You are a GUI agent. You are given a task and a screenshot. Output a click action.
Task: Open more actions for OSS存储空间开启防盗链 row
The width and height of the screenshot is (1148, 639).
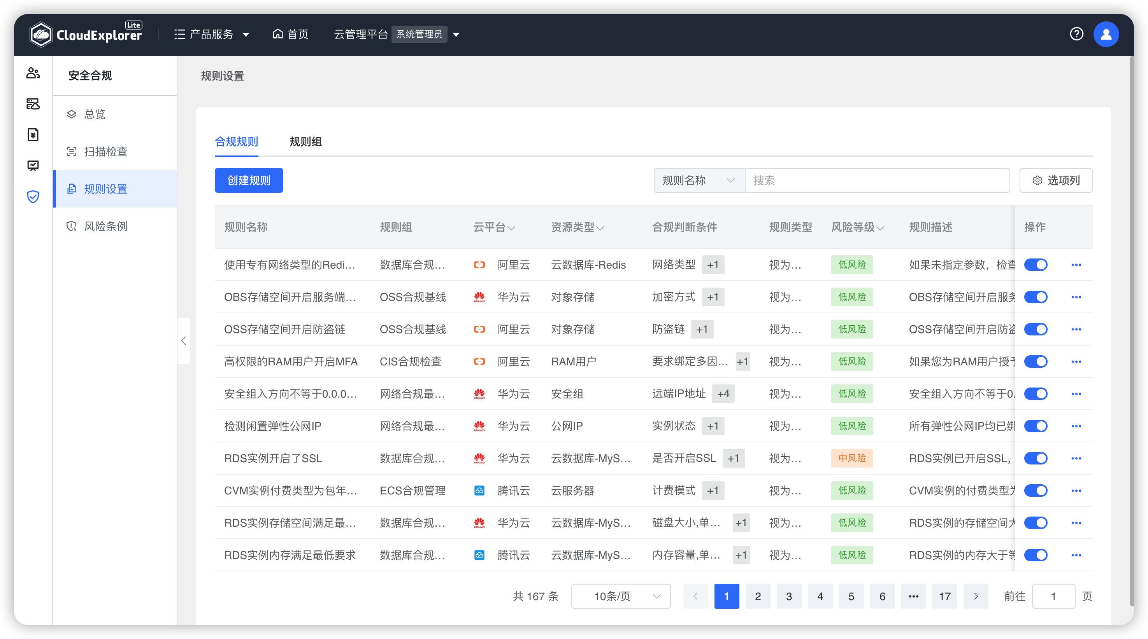point(1076,329)
